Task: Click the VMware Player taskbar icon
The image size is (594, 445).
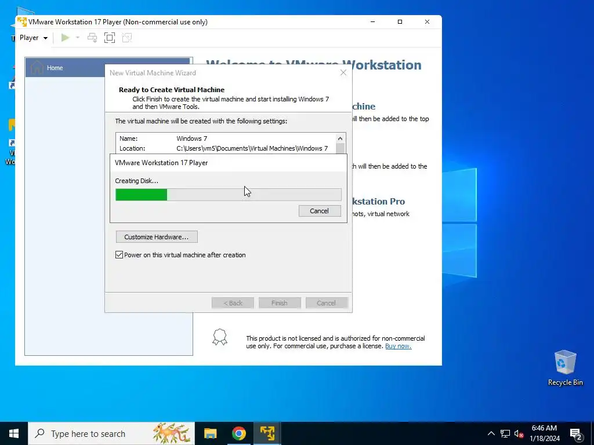Action: tap(267, 433)
